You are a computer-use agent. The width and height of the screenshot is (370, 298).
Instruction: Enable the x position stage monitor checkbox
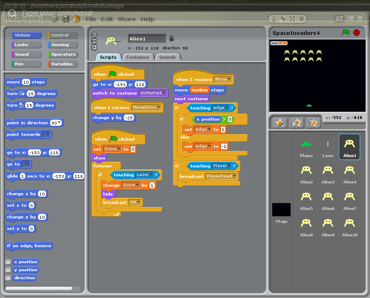(x=7, y=262)
